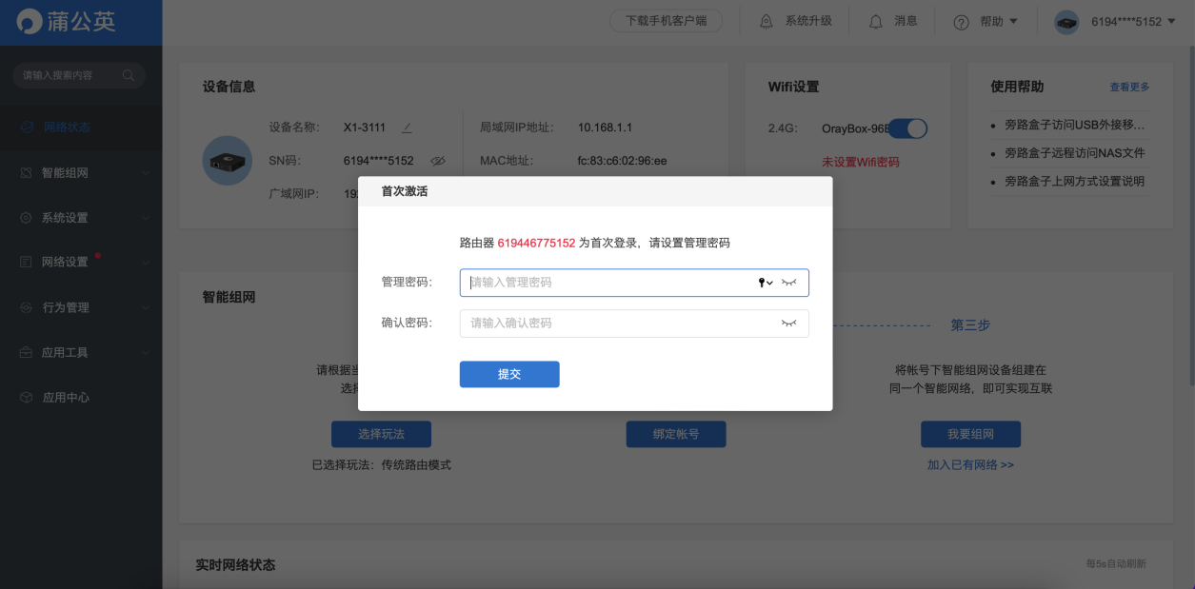Submit the password with the 提交 button
The width and height of the screenshot is (1195, 589).
click(508, 374)
